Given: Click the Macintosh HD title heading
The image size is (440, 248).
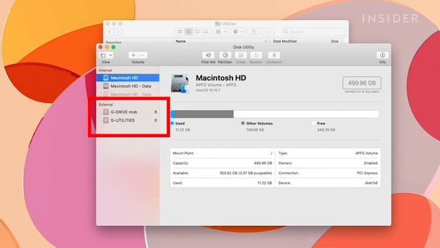Looking at the screenshot, I should pos(221,78).
